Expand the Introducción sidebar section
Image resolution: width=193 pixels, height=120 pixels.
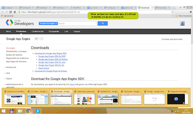click(x=11, y=67)
